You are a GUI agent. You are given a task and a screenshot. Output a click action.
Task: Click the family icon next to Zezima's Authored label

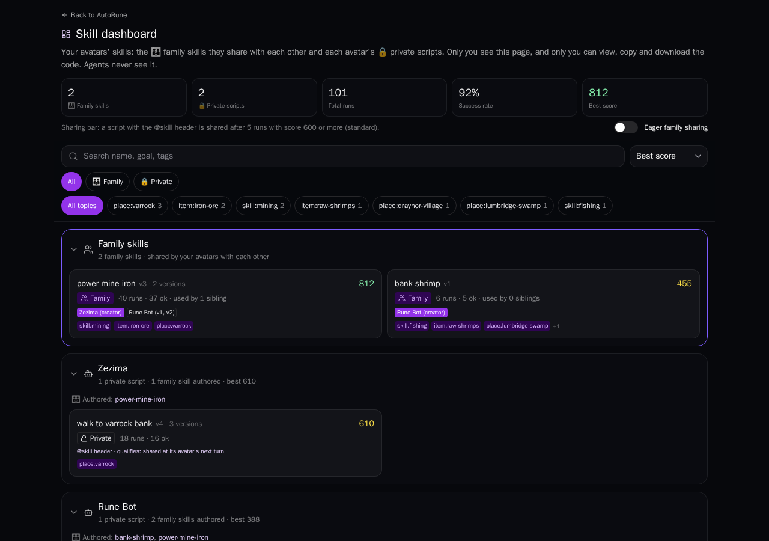coord(76,399)
